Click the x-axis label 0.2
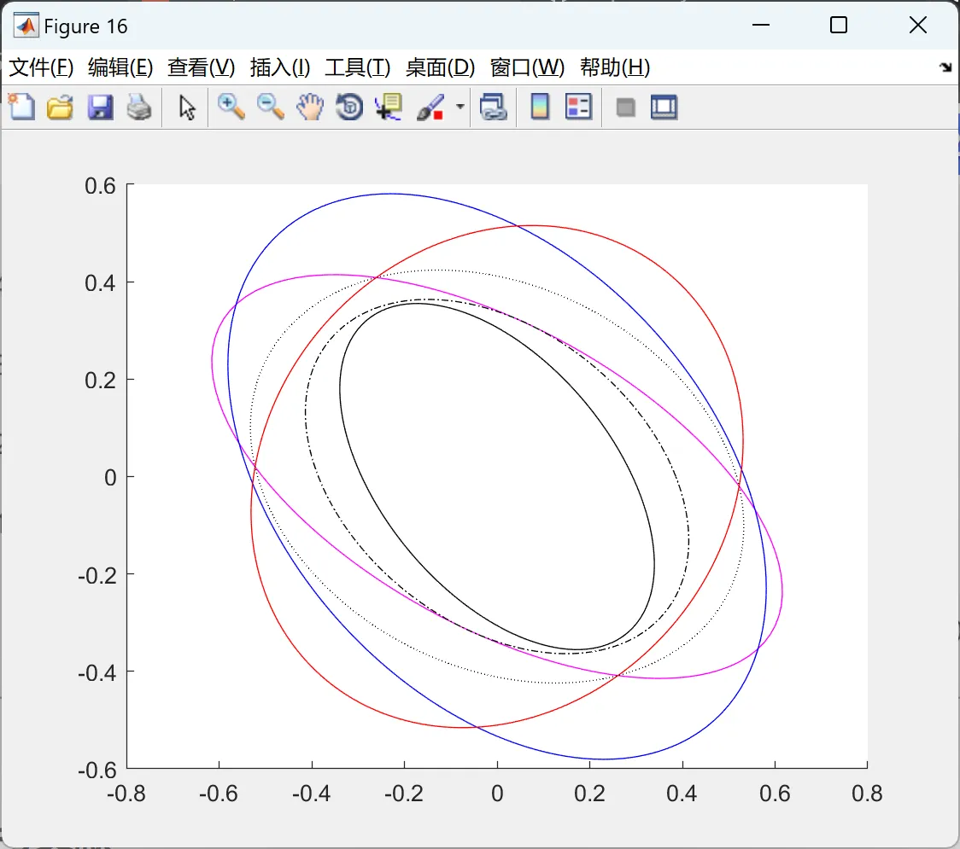This screenshot has height=849, width=960. (589, 794)
